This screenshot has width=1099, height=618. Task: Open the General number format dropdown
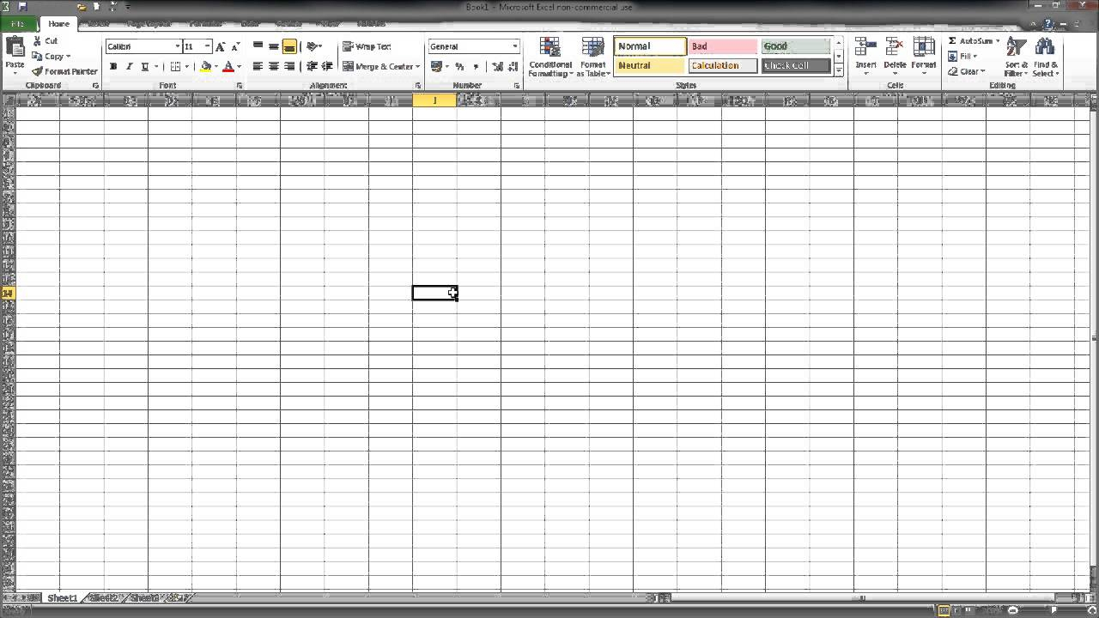tap(513, 46)
